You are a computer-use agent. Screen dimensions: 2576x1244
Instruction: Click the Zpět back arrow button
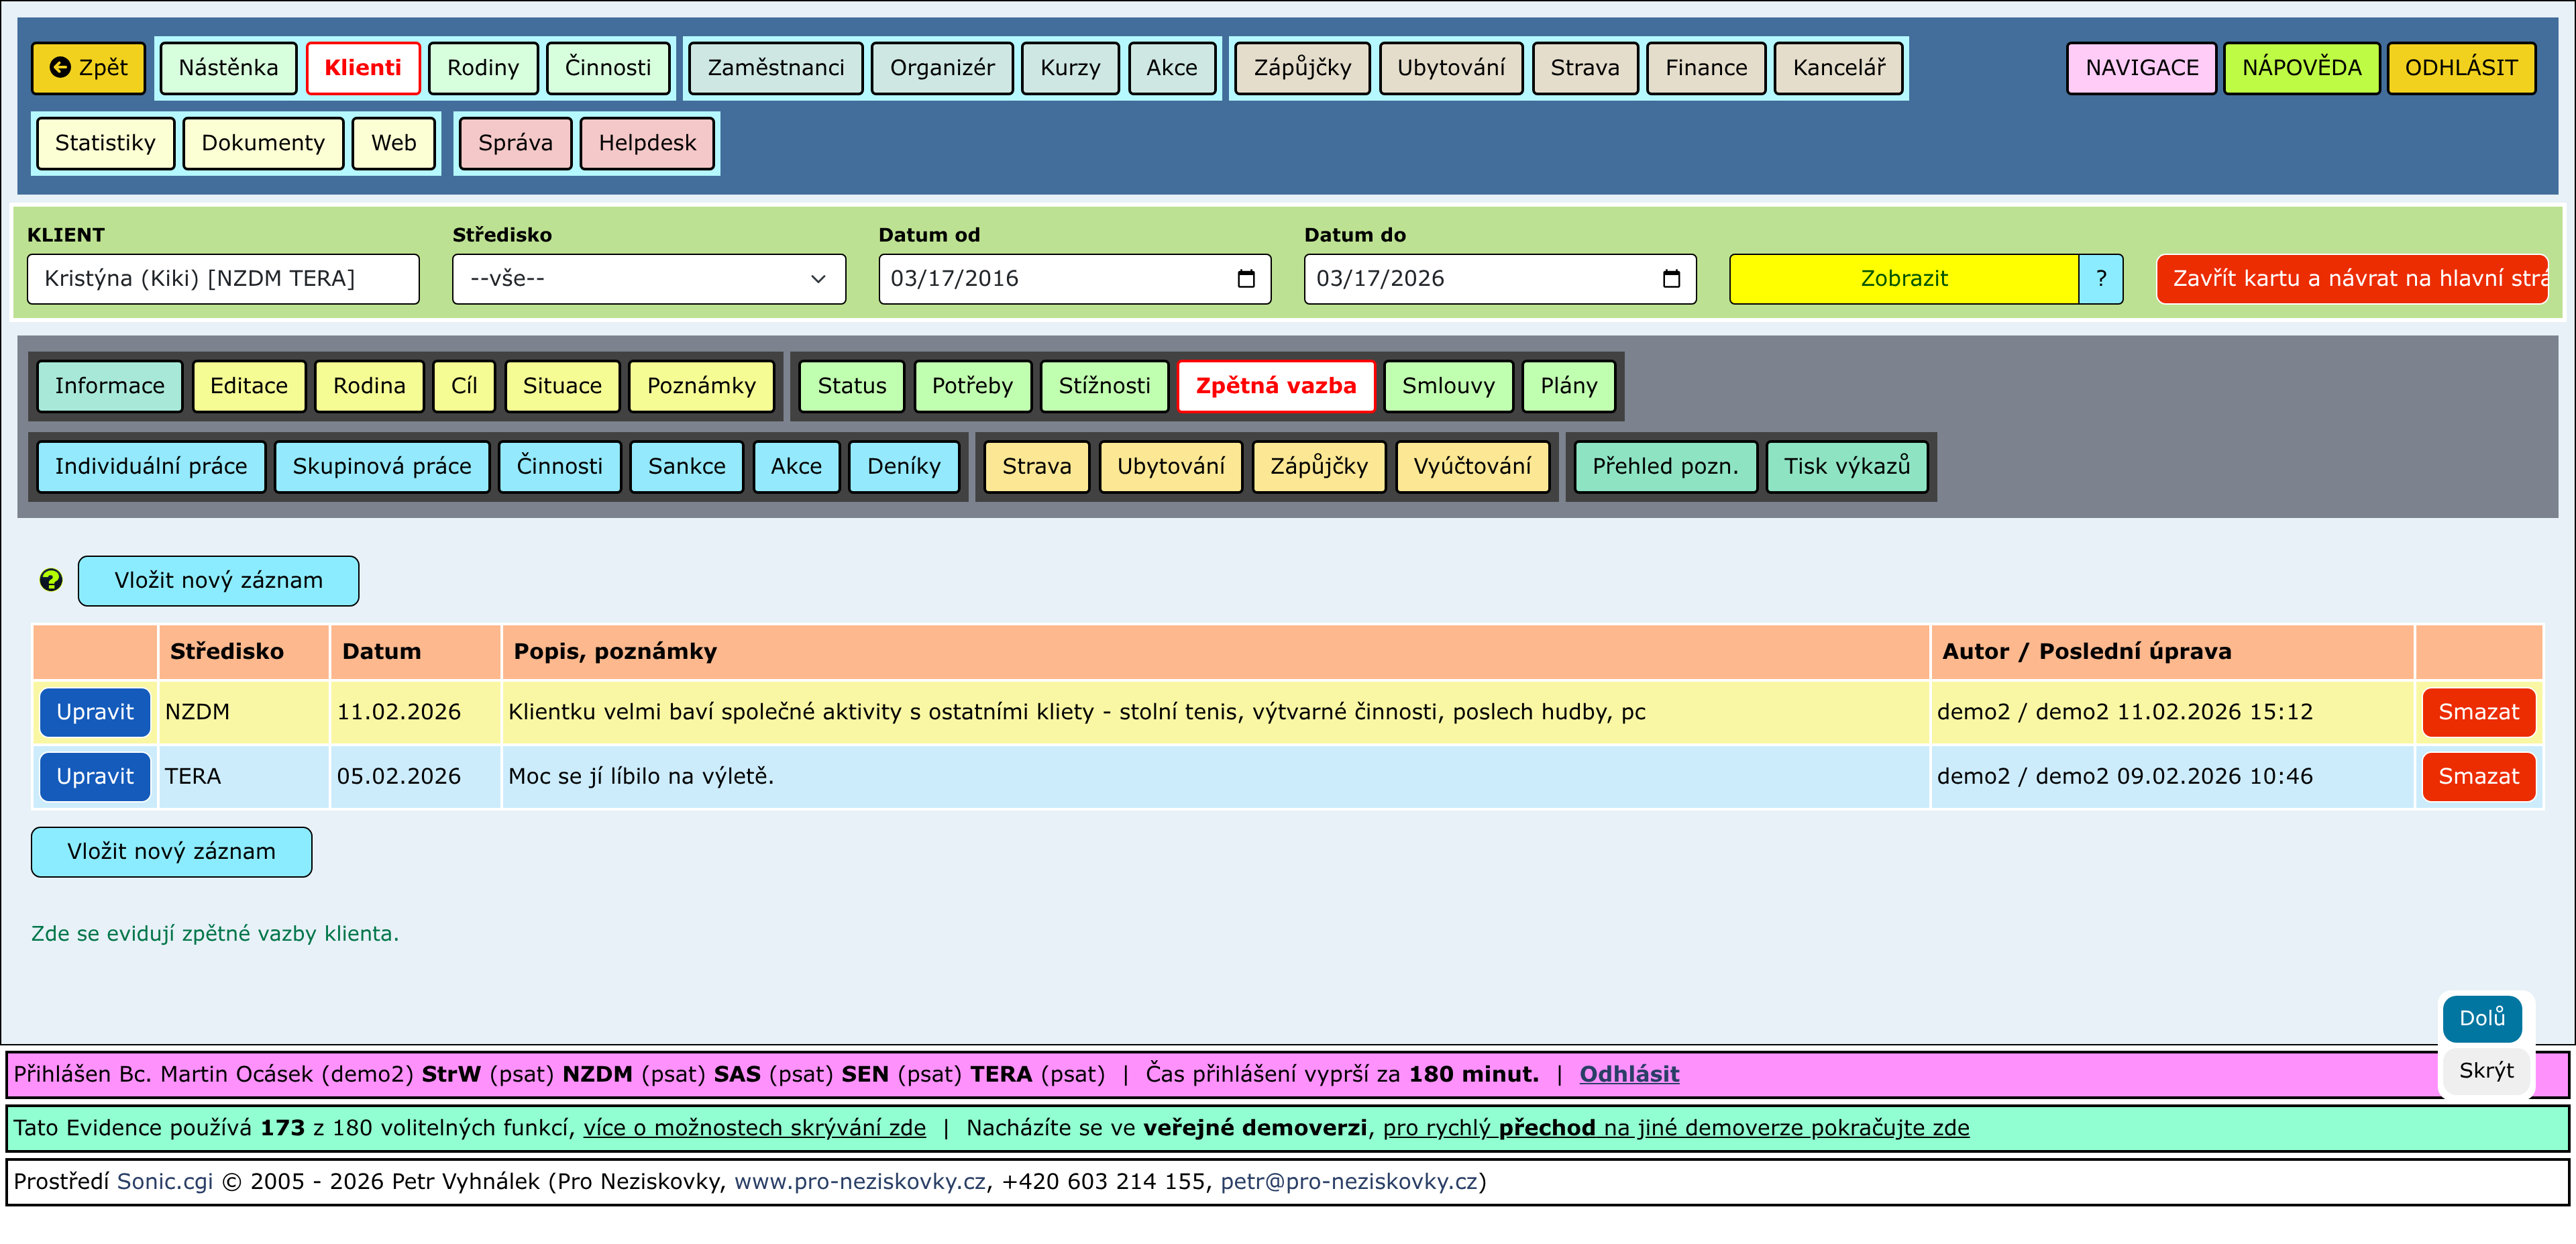(89, 68)
